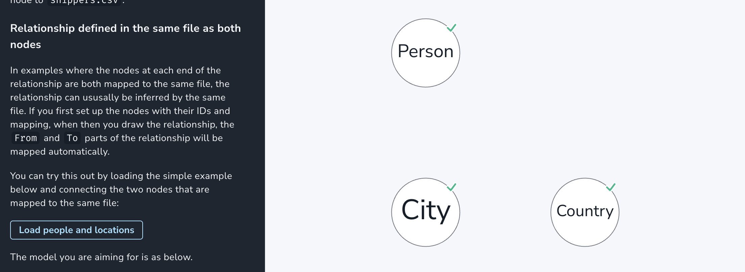Viewport: 745px width, 272px height.
Task: Click the Load people and locations button
Action: click(76, 230)
